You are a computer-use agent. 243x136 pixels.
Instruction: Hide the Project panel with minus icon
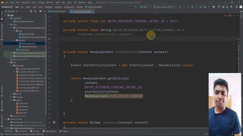tap(45, 11)
